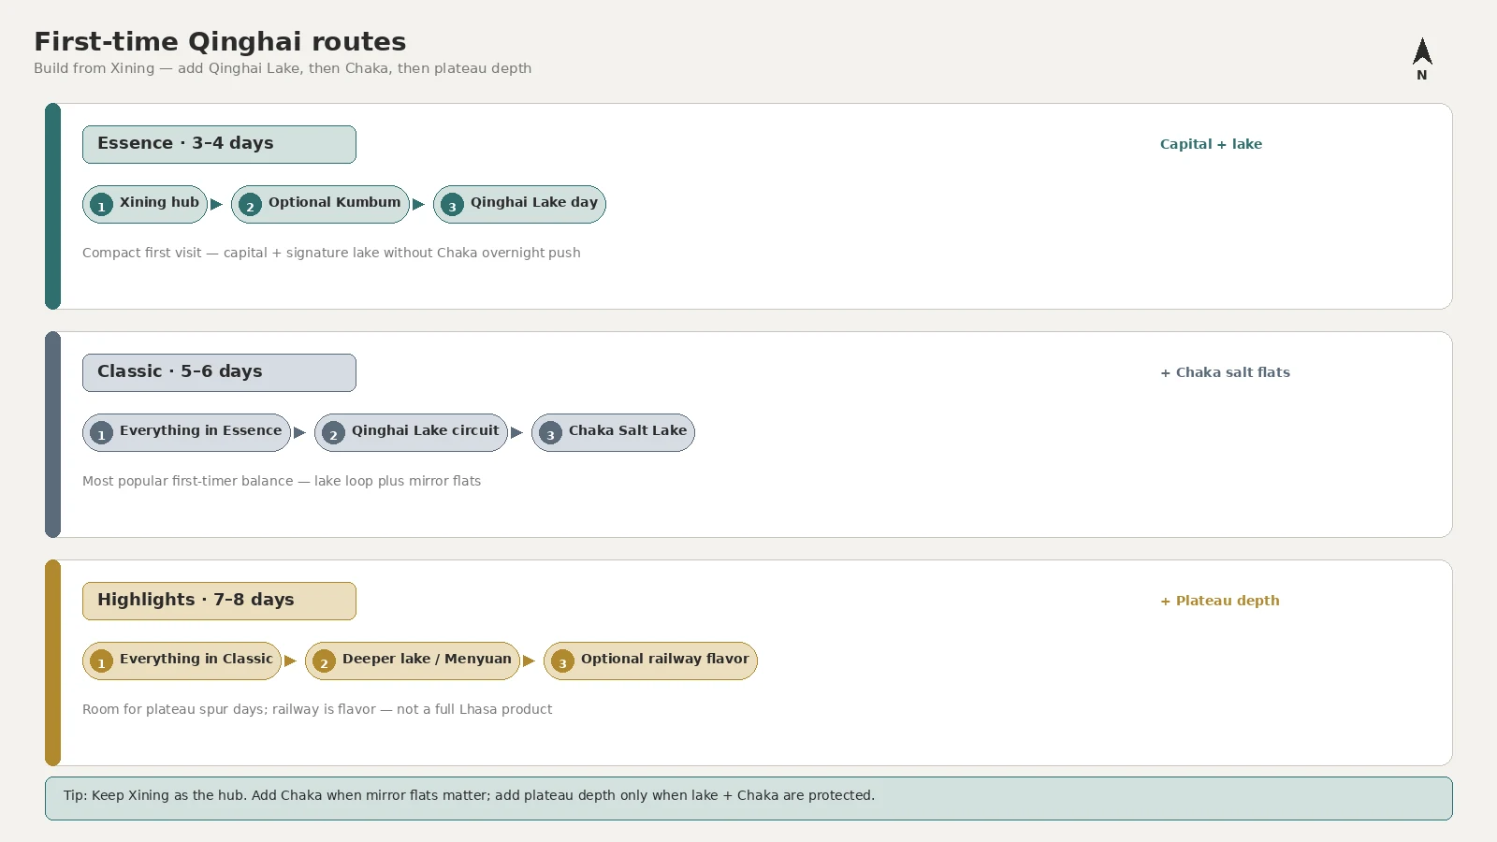Image resolution: width=1497 pixels, height=842 pixels.
Task: Click the teal color bar of Essence card
Action: pos(52,206)
